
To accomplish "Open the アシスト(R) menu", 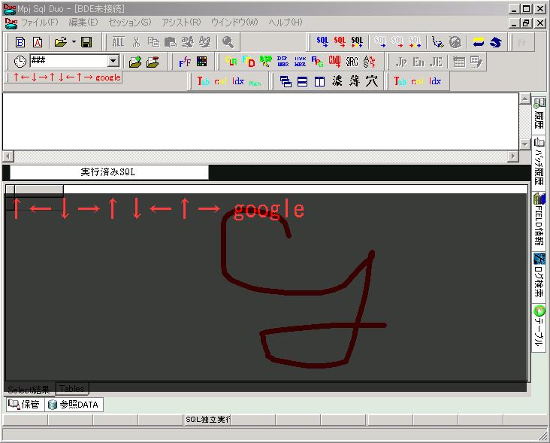I will click(x=181, y=23).
